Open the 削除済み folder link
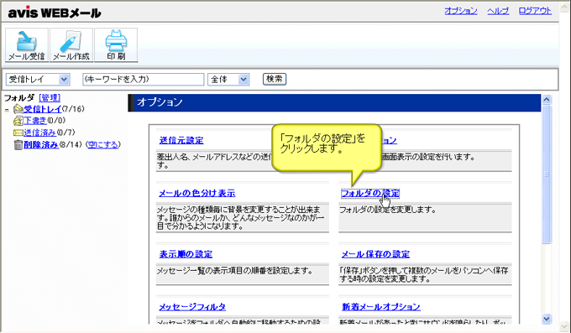The width and height of the screenshot is (571, 333). click(41, 144)
